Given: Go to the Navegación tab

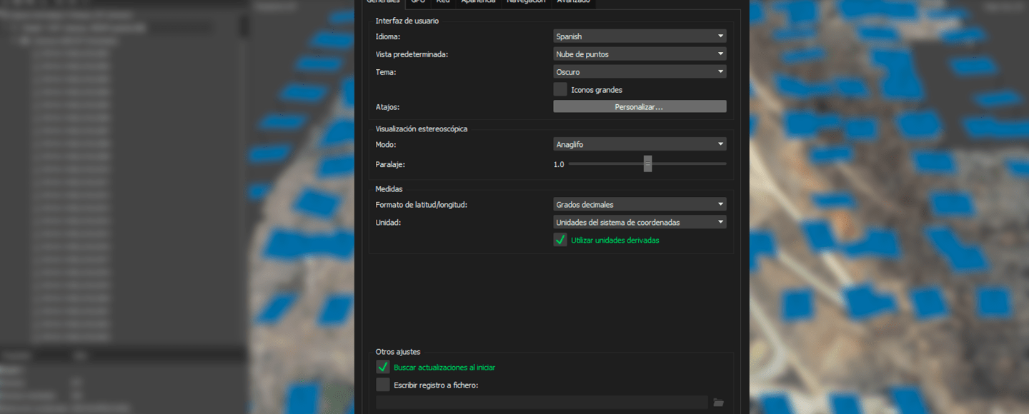Looking at the screenshot, I should point(526,2).
